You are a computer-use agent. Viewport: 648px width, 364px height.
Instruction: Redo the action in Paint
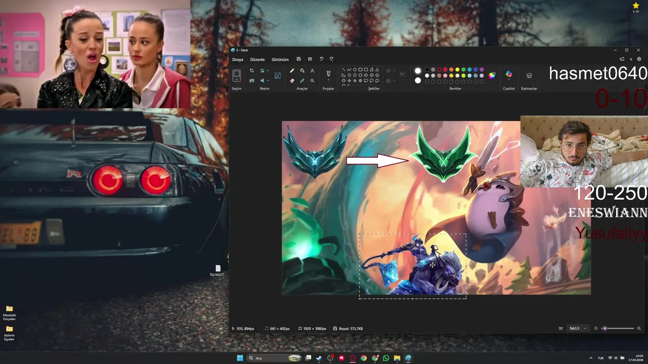(332, 59)
